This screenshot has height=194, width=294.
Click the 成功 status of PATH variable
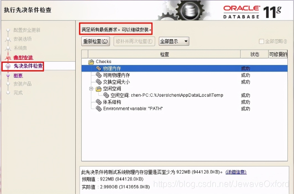click(245, 109)
